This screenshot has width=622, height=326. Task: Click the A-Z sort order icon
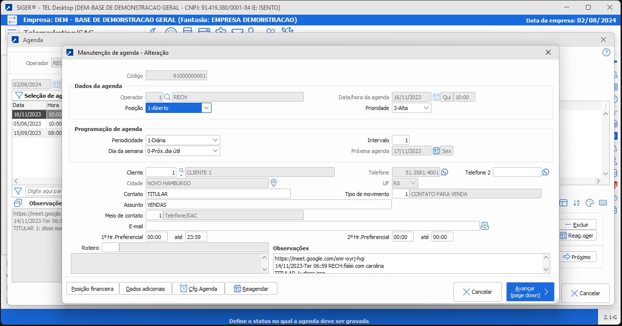[577, 203]
